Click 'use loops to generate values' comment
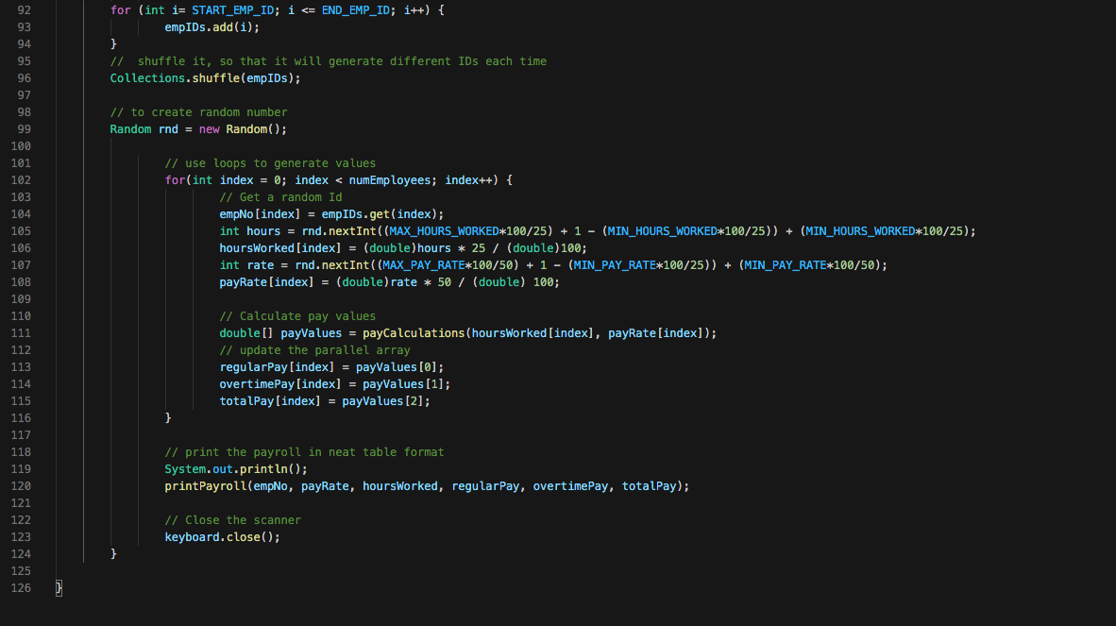 [x=270, y=163]
